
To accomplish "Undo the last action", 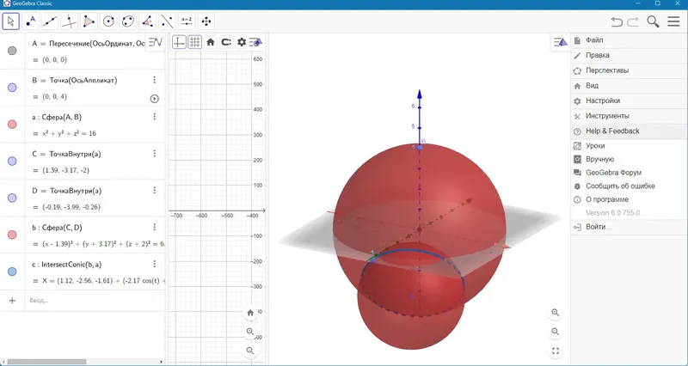I will (617, 21).
